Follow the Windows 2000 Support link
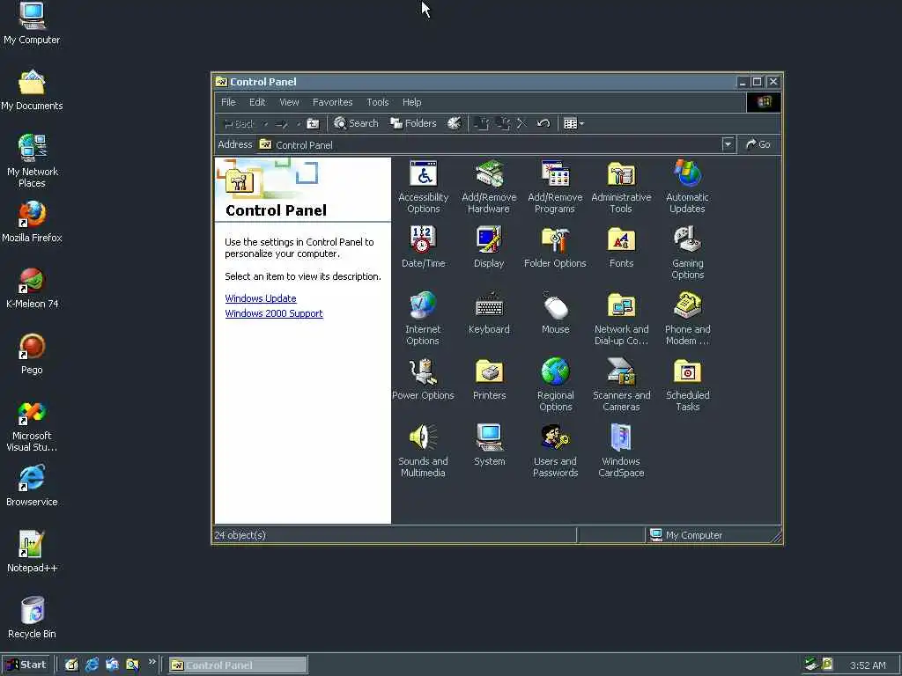This screenshot has height=676, width=902. (x=274, y=313)
